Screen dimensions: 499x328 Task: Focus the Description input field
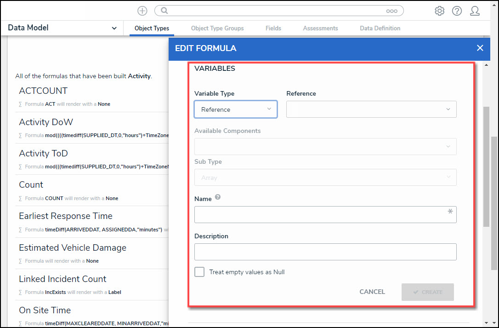click(325, 252)
